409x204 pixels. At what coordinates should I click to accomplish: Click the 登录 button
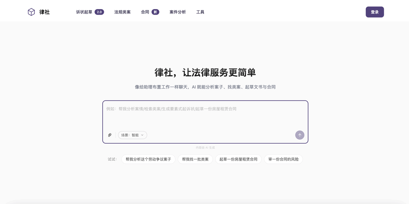pos(375,12)
